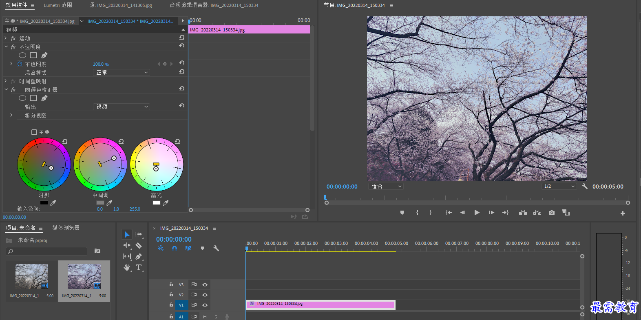
Task: Switch to Lumetri 范围 tab
Action: click(x=58, y=5)
